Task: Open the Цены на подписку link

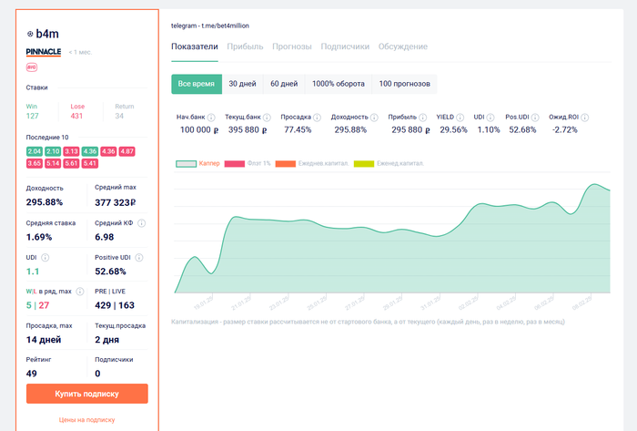Action: tap(87, 420)
